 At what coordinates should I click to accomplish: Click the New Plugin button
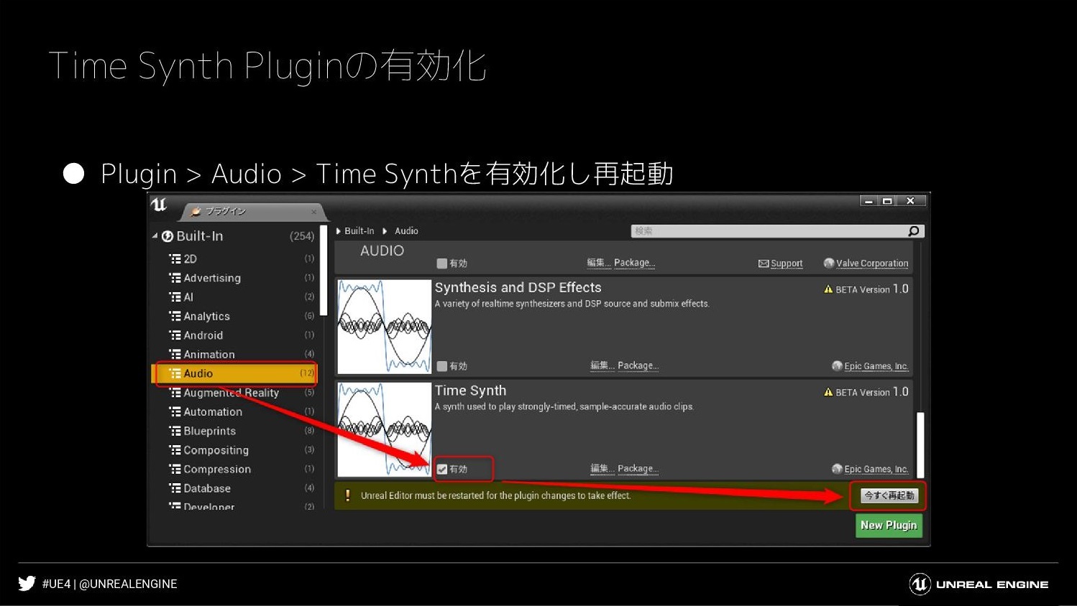(889, 526)
